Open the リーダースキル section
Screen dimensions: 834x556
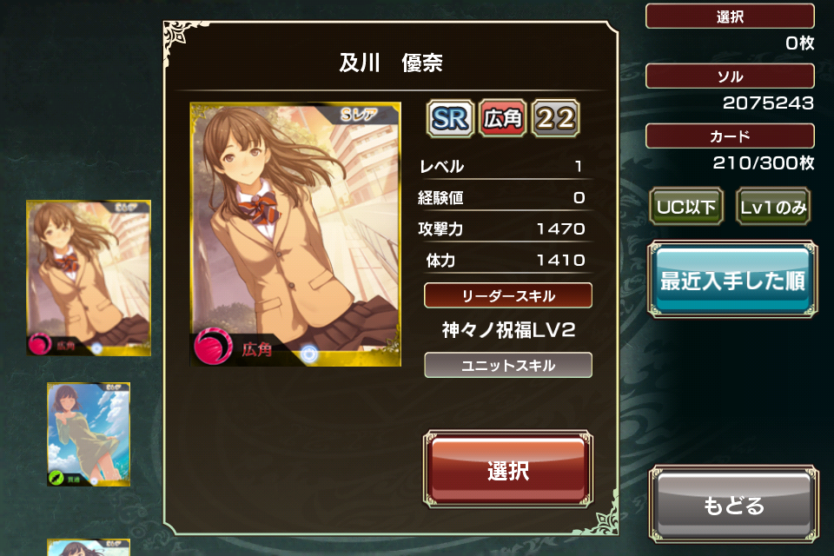508,295
